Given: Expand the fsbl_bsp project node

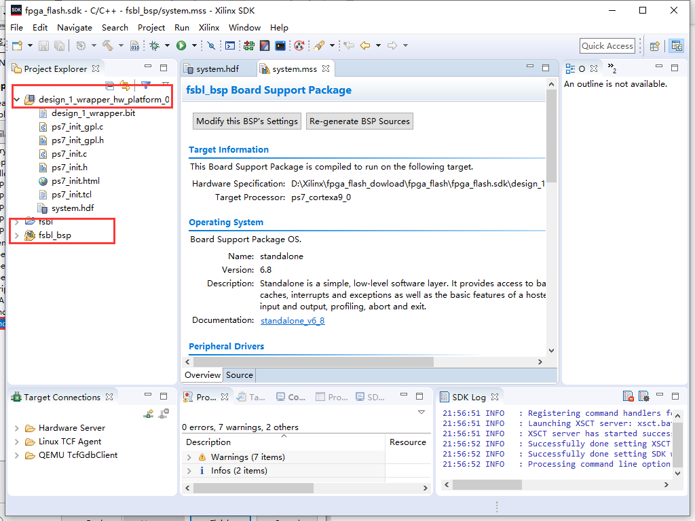Looking at the screenshot, I should tap(17, 235).
